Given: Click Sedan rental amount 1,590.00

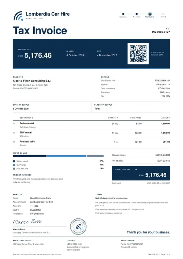Looking at the screenshot, I should [x=165, y=124].
